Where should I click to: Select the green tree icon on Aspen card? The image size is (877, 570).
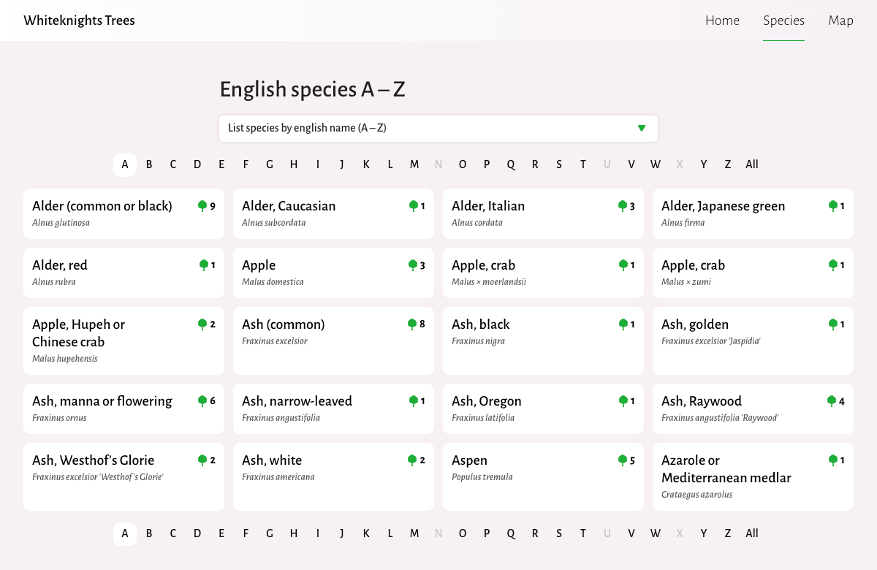click(x=623, y=460)
